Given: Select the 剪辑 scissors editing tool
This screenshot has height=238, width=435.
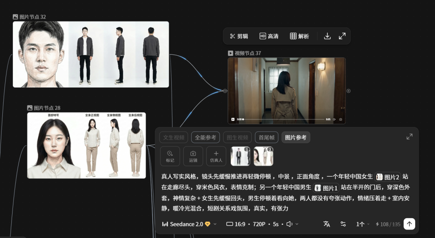Looking at the screenshot, I should [238, 36].
